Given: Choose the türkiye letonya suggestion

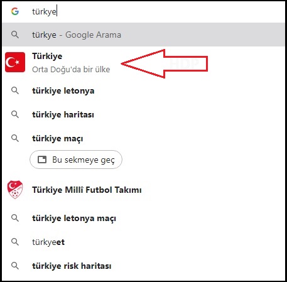Looking at the screenshot, I should click(143, 90).
